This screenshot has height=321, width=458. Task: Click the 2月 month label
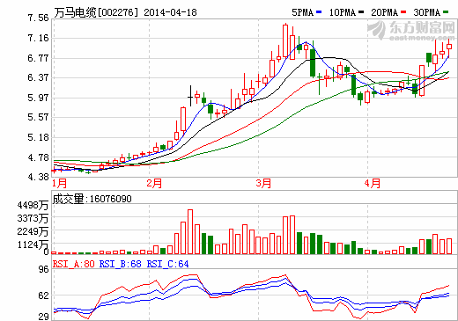pyautogui.click(x=154, y=183)
